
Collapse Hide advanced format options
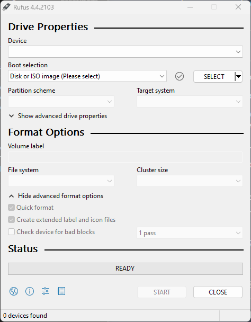coord(56,196)
